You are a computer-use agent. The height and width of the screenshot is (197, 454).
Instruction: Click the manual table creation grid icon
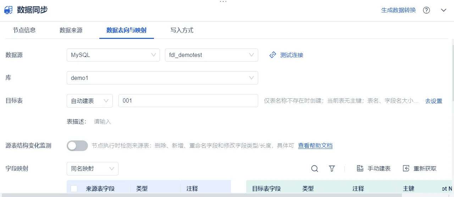(360, 168)
